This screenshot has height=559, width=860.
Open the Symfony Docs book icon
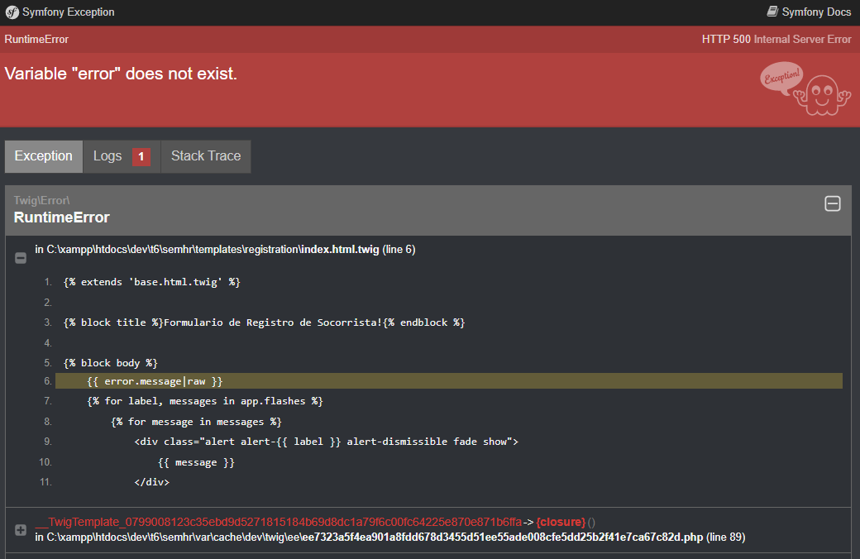point(772,12)
